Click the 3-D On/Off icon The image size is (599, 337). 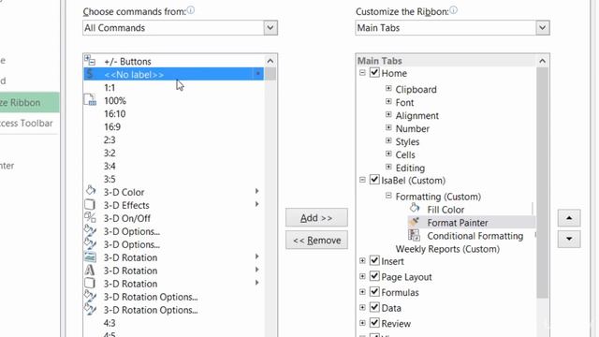point(90,217)
